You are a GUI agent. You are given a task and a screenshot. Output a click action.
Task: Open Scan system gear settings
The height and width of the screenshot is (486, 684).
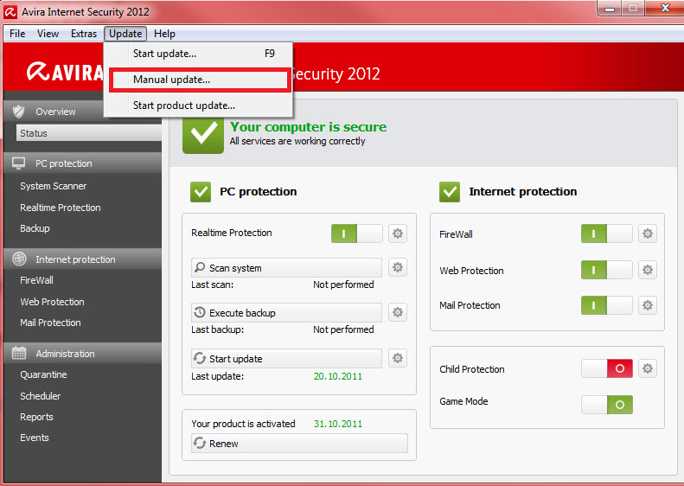coord(398,267)
